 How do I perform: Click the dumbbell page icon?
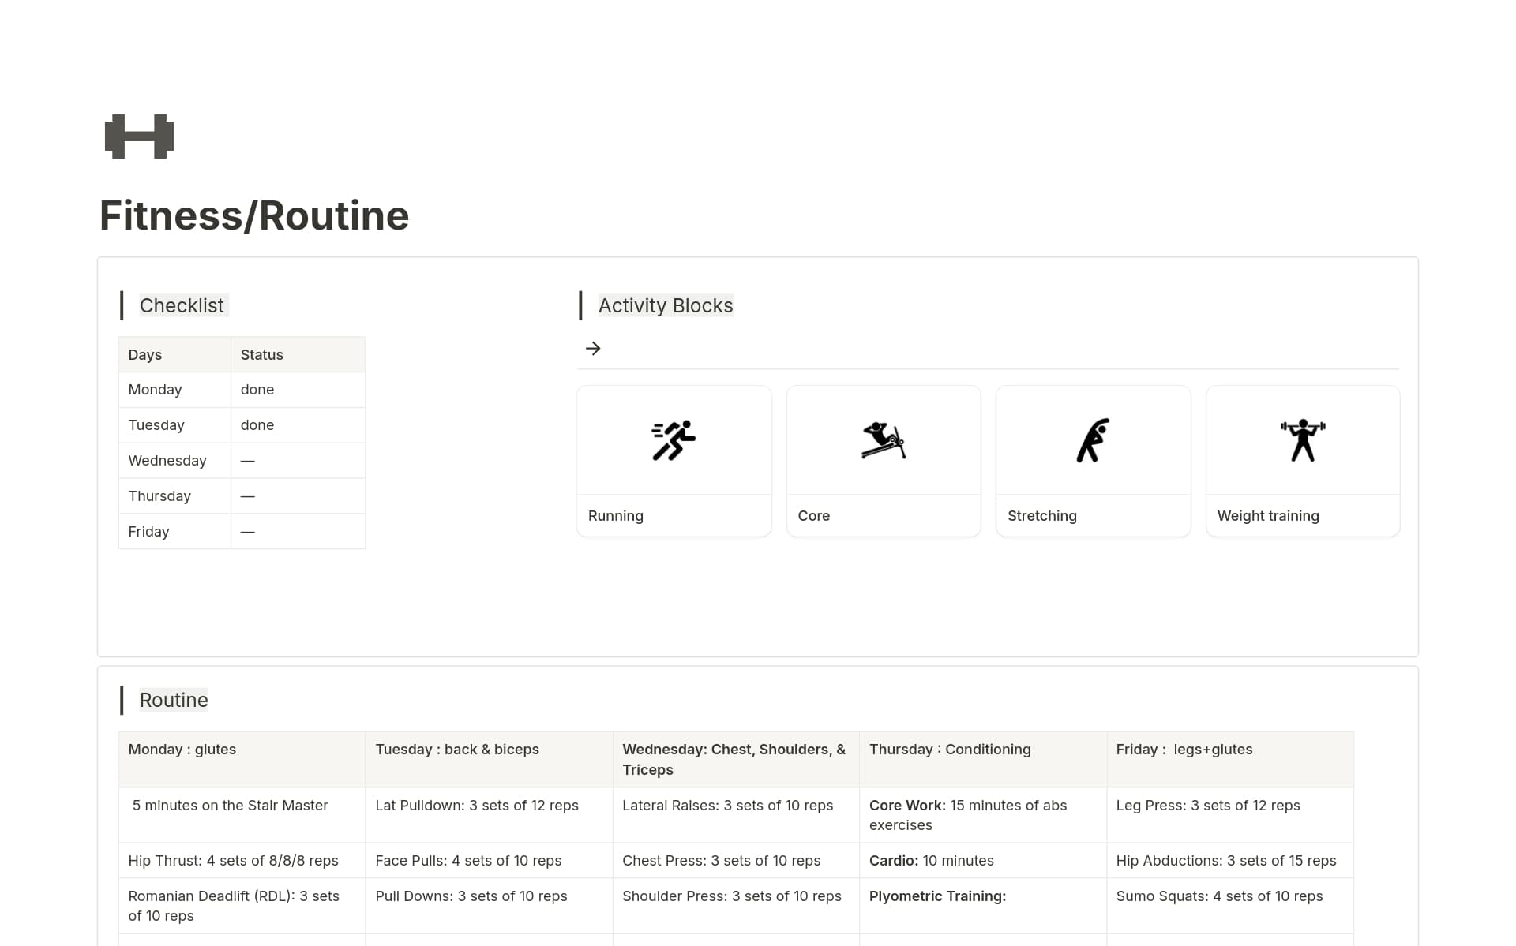[x=138, y=136]
